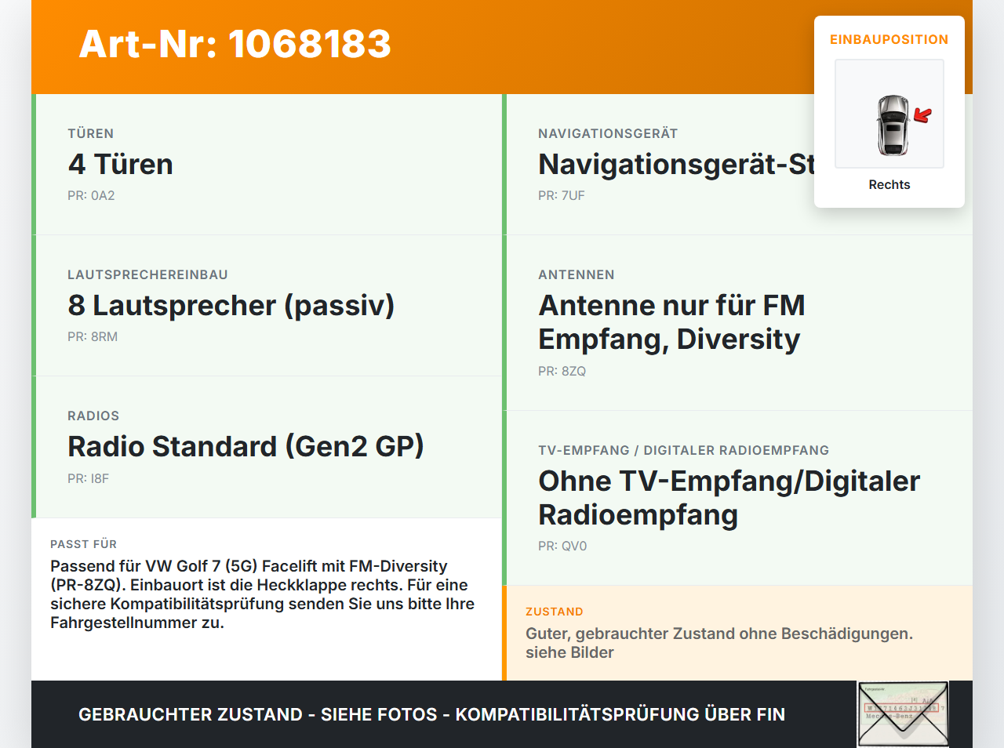1004x748 pixels.
Task: Click the PR: 8RM code
Action: click(x=93, y=337)
